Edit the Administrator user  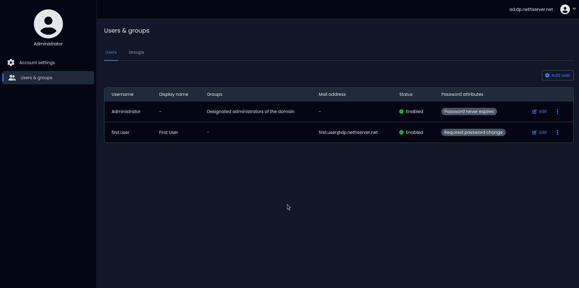(539, 112)
